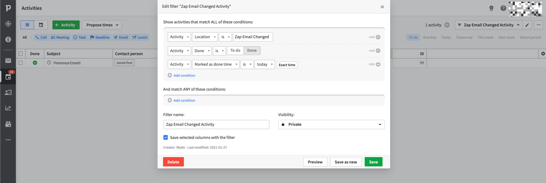
Task: Select the This week period filter
Action: point(485,37)
